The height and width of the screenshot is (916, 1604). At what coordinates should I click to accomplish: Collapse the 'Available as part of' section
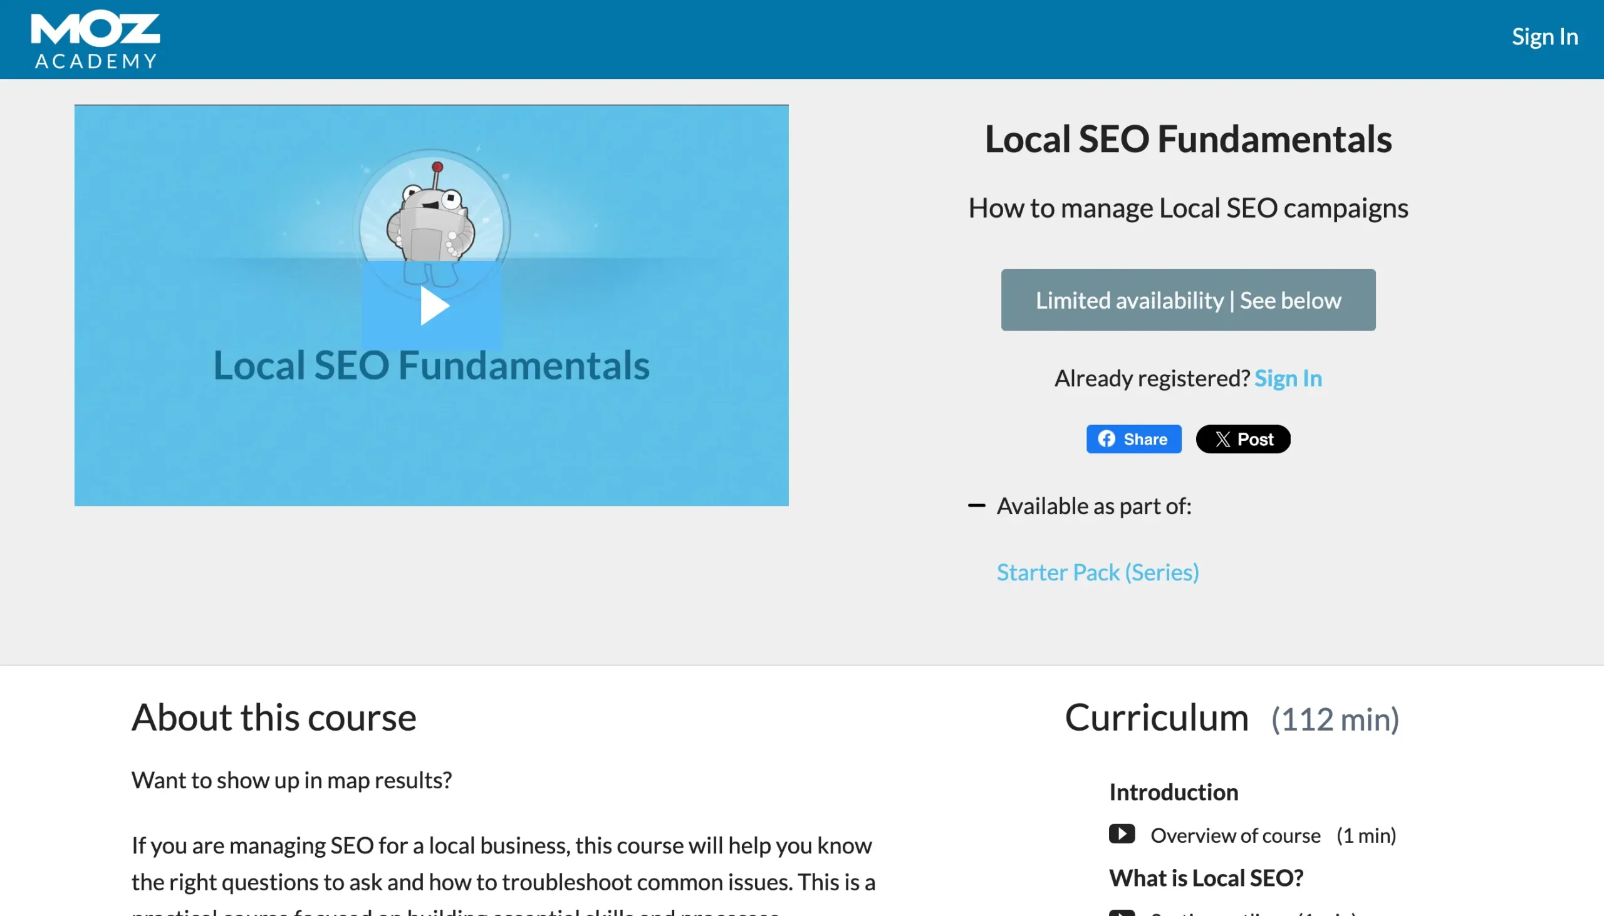976,506
